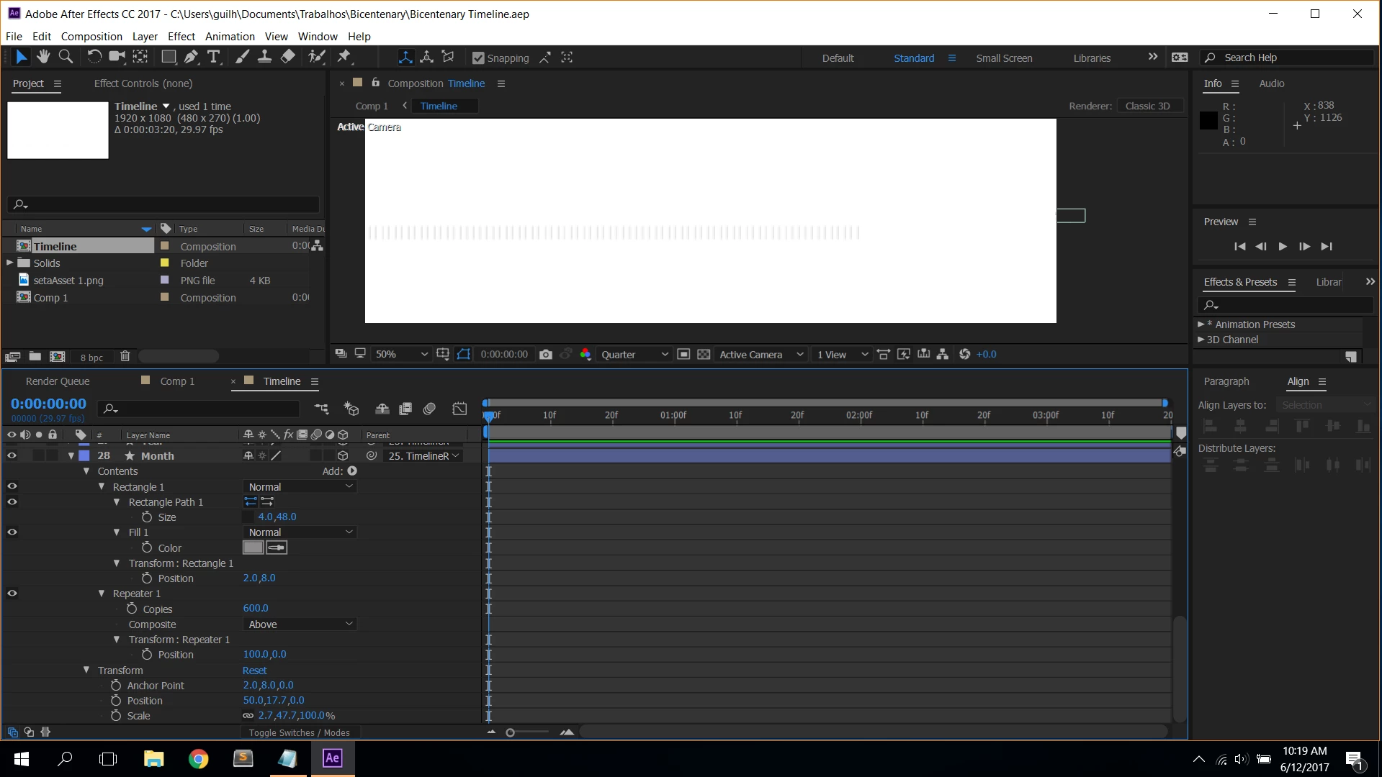Open the resolution Quarter dropdown
The height and width of the screenshot is (777, 1382).
634,354
